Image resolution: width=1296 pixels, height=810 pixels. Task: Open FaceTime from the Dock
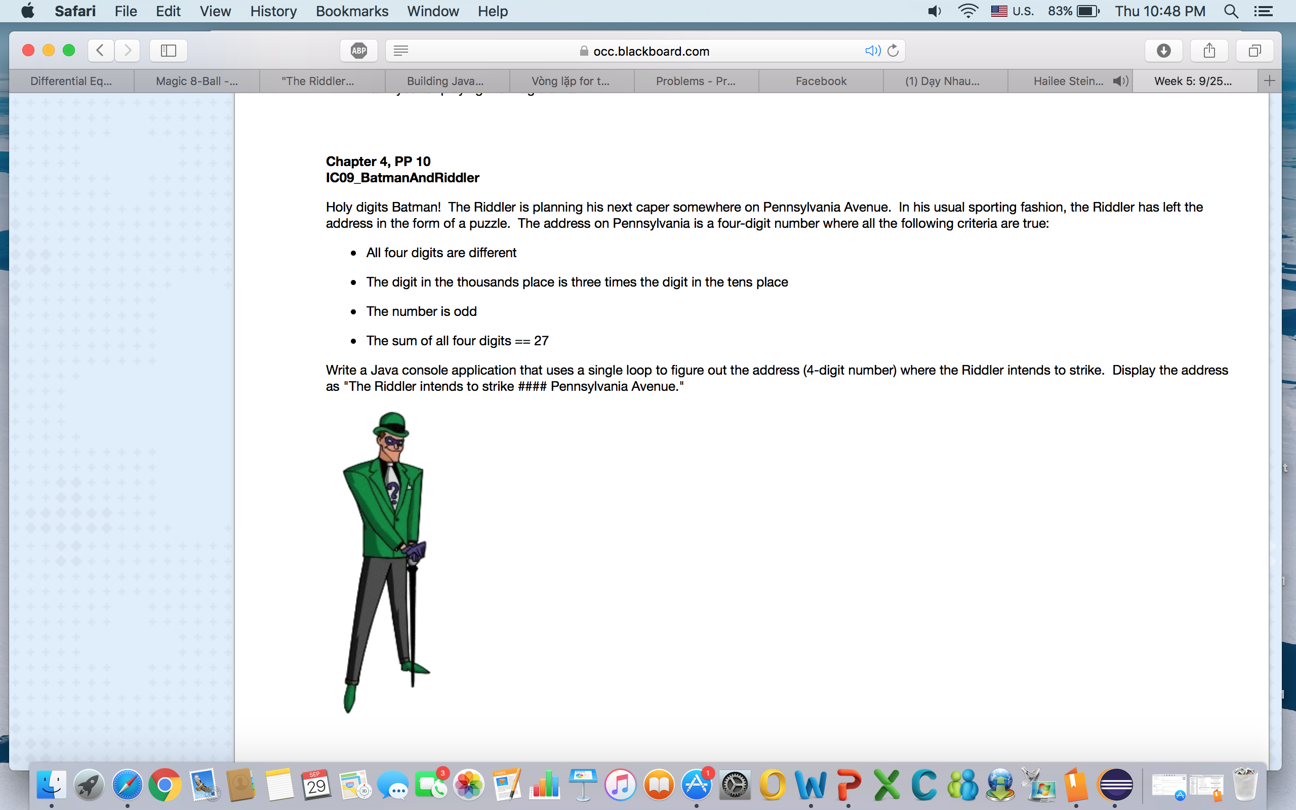431,786
